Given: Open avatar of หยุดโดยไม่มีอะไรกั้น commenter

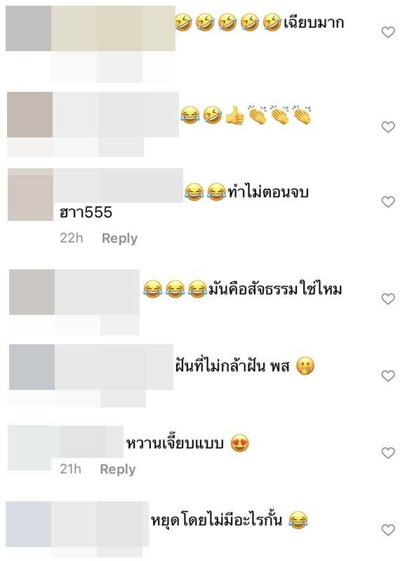Looking at the screenshot, I should 28,524.
